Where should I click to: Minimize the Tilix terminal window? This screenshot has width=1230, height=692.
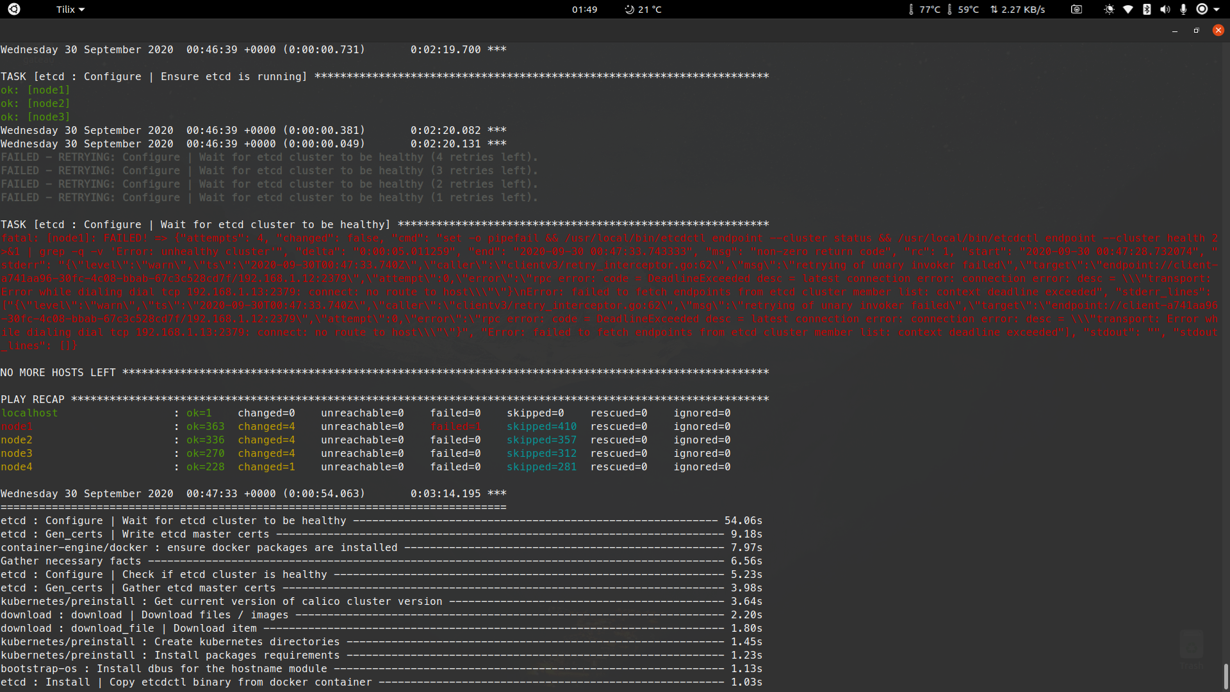1175,30
